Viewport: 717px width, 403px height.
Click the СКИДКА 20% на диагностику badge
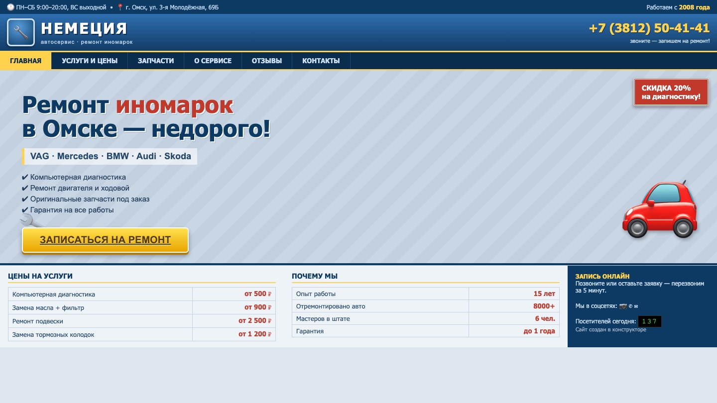(671, 92)
